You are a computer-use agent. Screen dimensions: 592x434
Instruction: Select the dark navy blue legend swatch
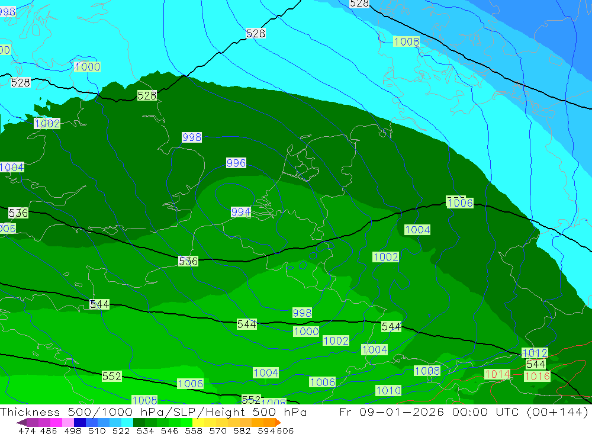click(x=79, y=422)
